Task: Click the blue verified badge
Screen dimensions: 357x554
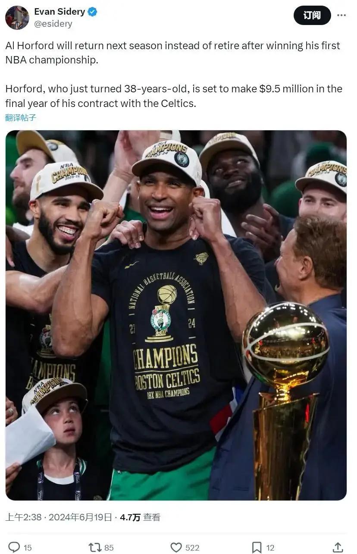Action: (92, 12)
